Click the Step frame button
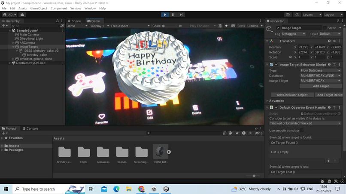The height and width of the screenshot is (194, 346). pyautogui.click(x=181, y=15)
